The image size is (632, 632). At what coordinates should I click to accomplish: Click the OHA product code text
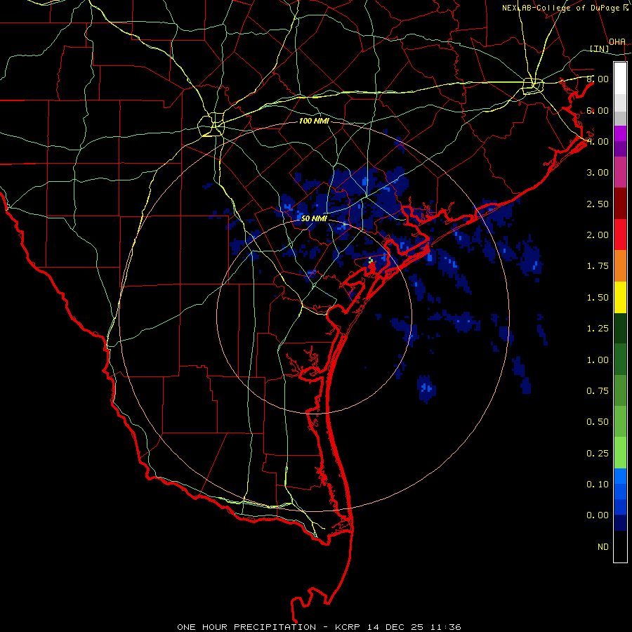(x=617, y=41)
